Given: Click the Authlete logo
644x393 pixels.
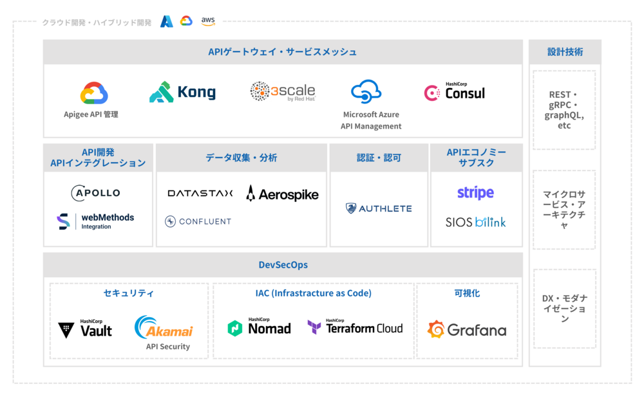Looking at the screenshot, I should click(379, 208).
